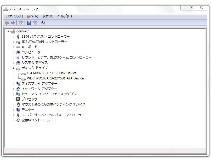Select WDC WD10EARS-22Y5B1 ATA Device
The width and height of the screenshot is (211, 162).
[55, 78]
